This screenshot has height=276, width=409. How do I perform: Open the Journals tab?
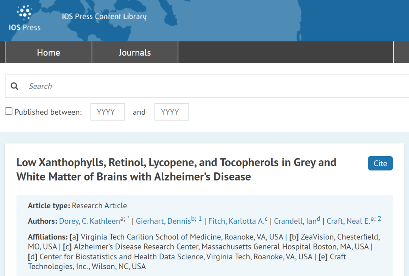tap(134, 53)
